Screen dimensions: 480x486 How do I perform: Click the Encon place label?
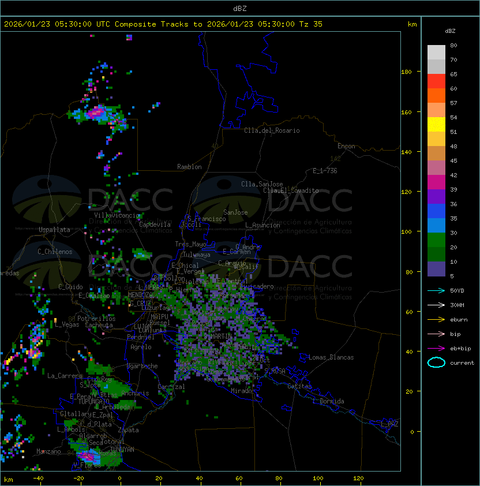[x=346, y=146]
